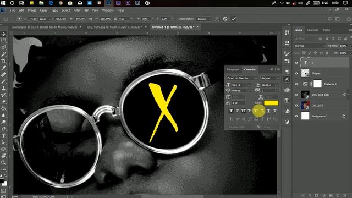Toggle All Caps in Character panel
The width and height of the screenshot is (352, 198).
point(243,111)
